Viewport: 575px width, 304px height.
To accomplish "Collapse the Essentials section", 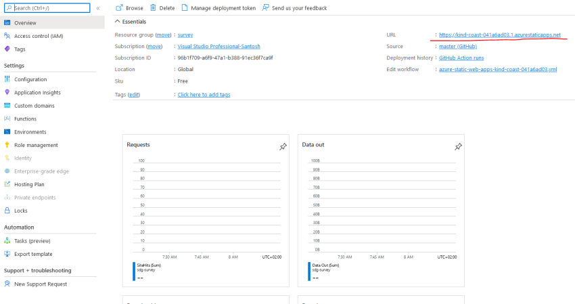I will click(x=117, y=22).
